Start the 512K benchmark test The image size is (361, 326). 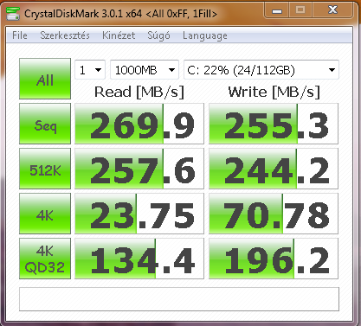[45, 169]
